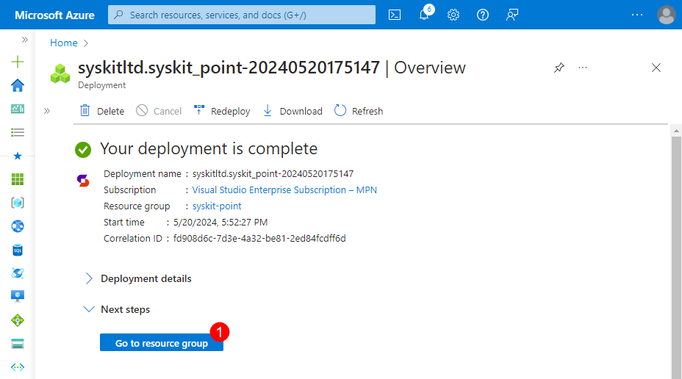The height and width of the screenshot is (379, 682).
Task: Open the syskit-point resource group link
Action: click(x=217, y=206)
